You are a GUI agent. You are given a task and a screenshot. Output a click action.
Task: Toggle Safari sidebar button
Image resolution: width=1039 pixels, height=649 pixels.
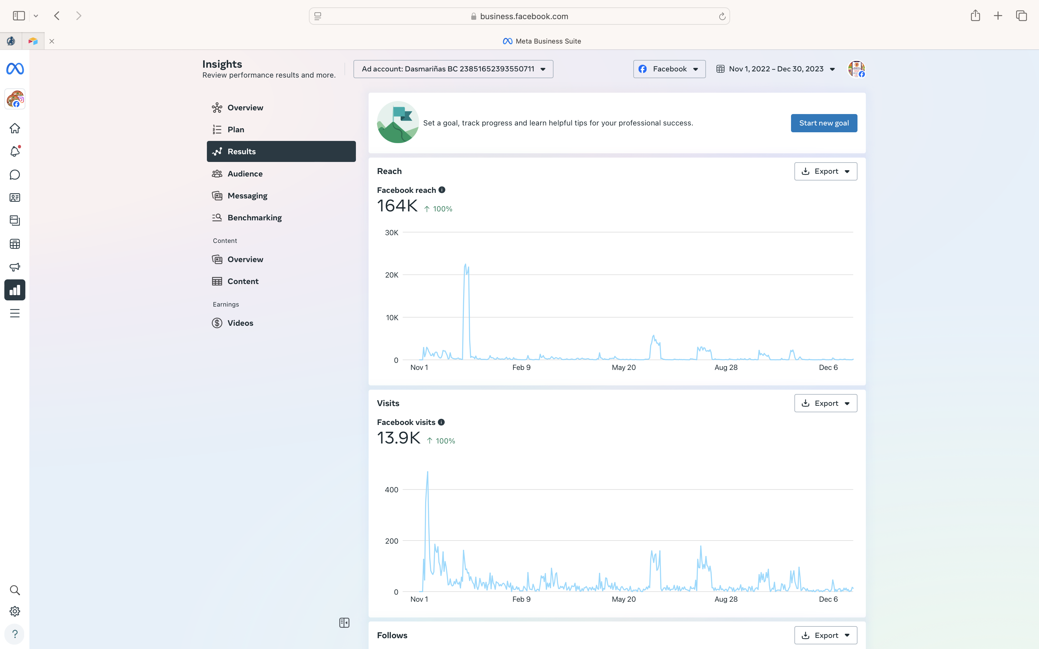tap(19, 16)
